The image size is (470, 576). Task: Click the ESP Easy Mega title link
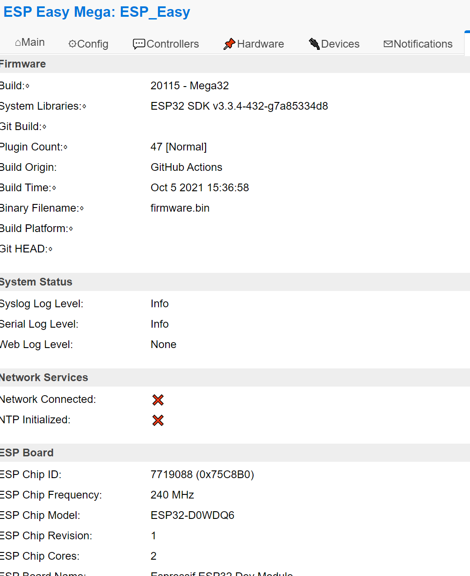pos(96,12)
